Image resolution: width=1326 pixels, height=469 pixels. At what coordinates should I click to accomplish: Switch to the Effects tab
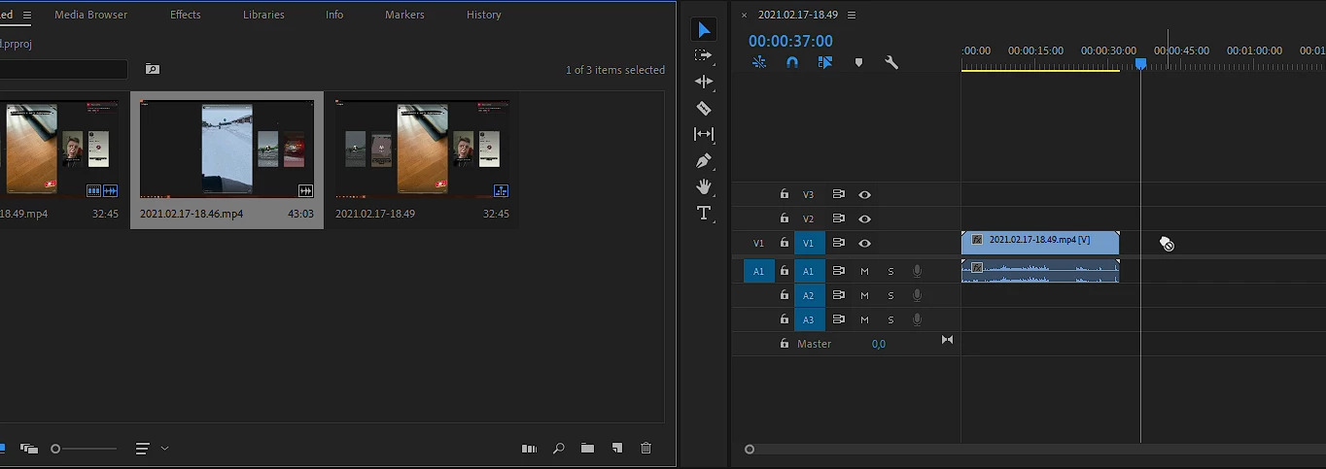click(185, 15)
